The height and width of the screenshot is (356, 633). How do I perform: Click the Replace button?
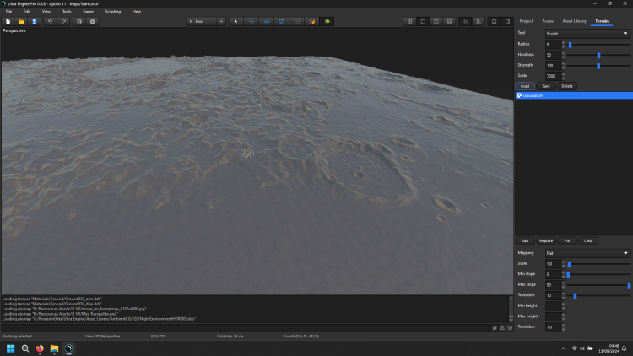(546, 240)
